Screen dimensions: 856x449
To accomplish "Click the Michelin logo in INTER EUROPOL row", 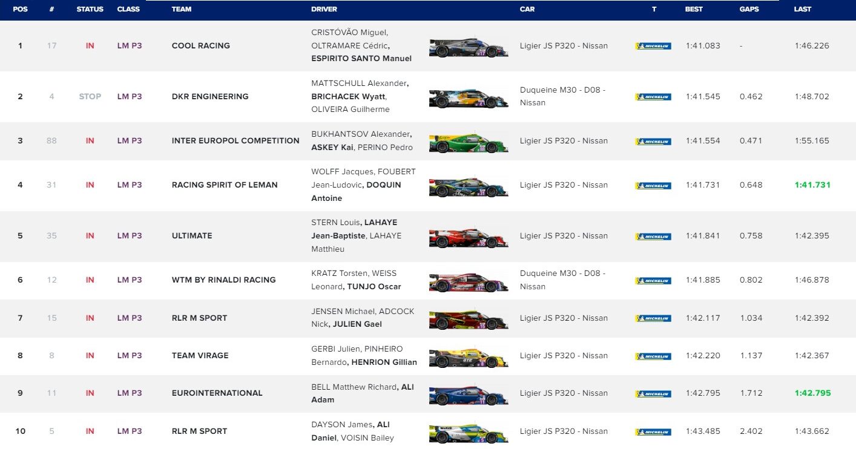I will (653, 141).
